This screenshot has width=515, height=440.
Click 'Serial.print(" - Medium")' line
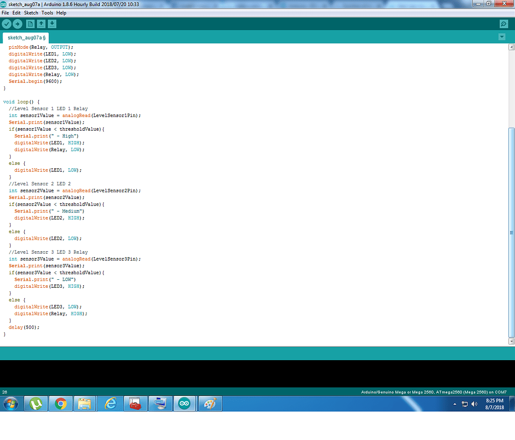(x=49, y=211)
